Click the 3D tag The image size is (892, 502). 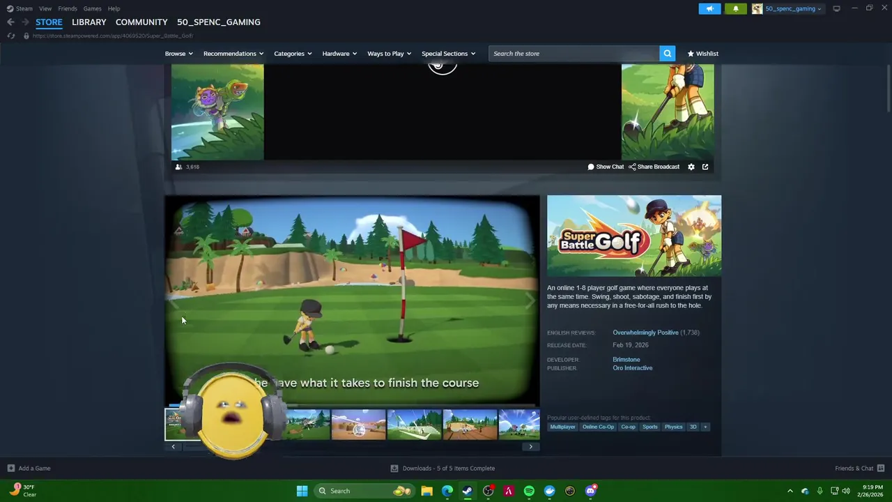coord(693,427)
